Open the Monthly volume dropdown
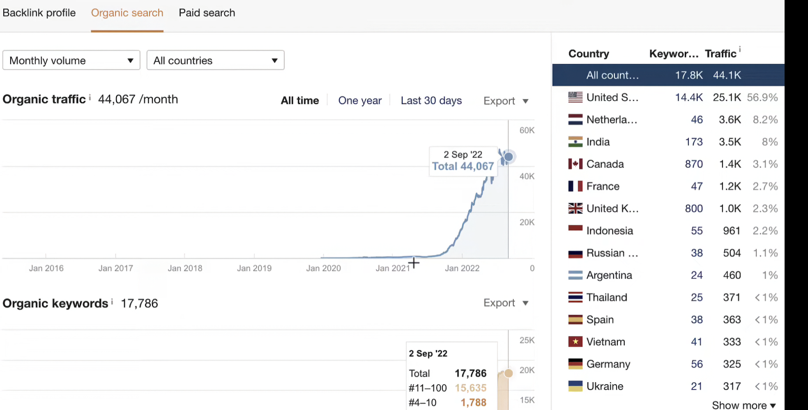 71,60
